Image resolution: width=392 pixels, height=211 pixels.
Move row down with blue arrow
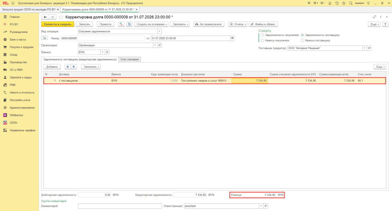(x=74, y=67)
